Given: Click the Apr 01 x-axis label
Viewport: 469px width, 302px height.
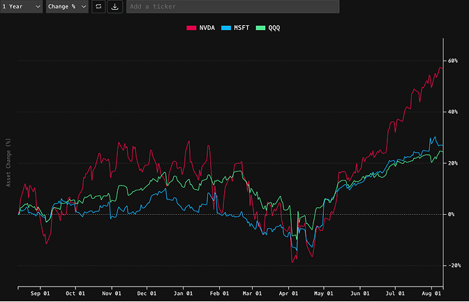Looking at the screenshot, I should (x=288, y=294).
